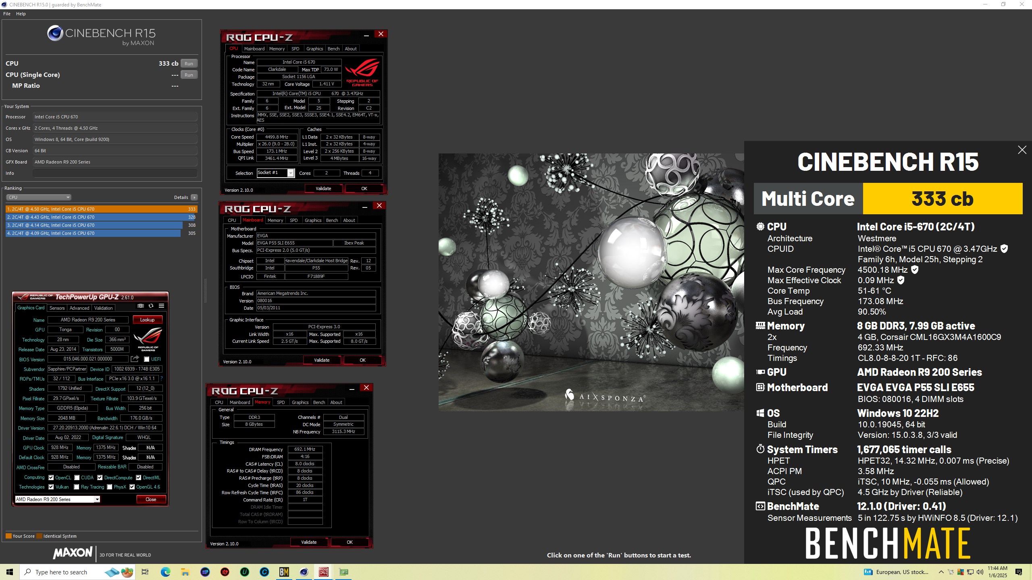Open the Cinebench taskbar icon
This screenshot has width=1032, height=580.
coord(304,572)
